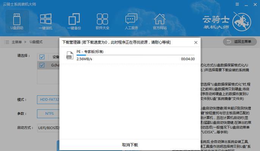This screenshot has width=260, height=151.
Task: Open 人工服务 support chat icon
Action: 131,22
